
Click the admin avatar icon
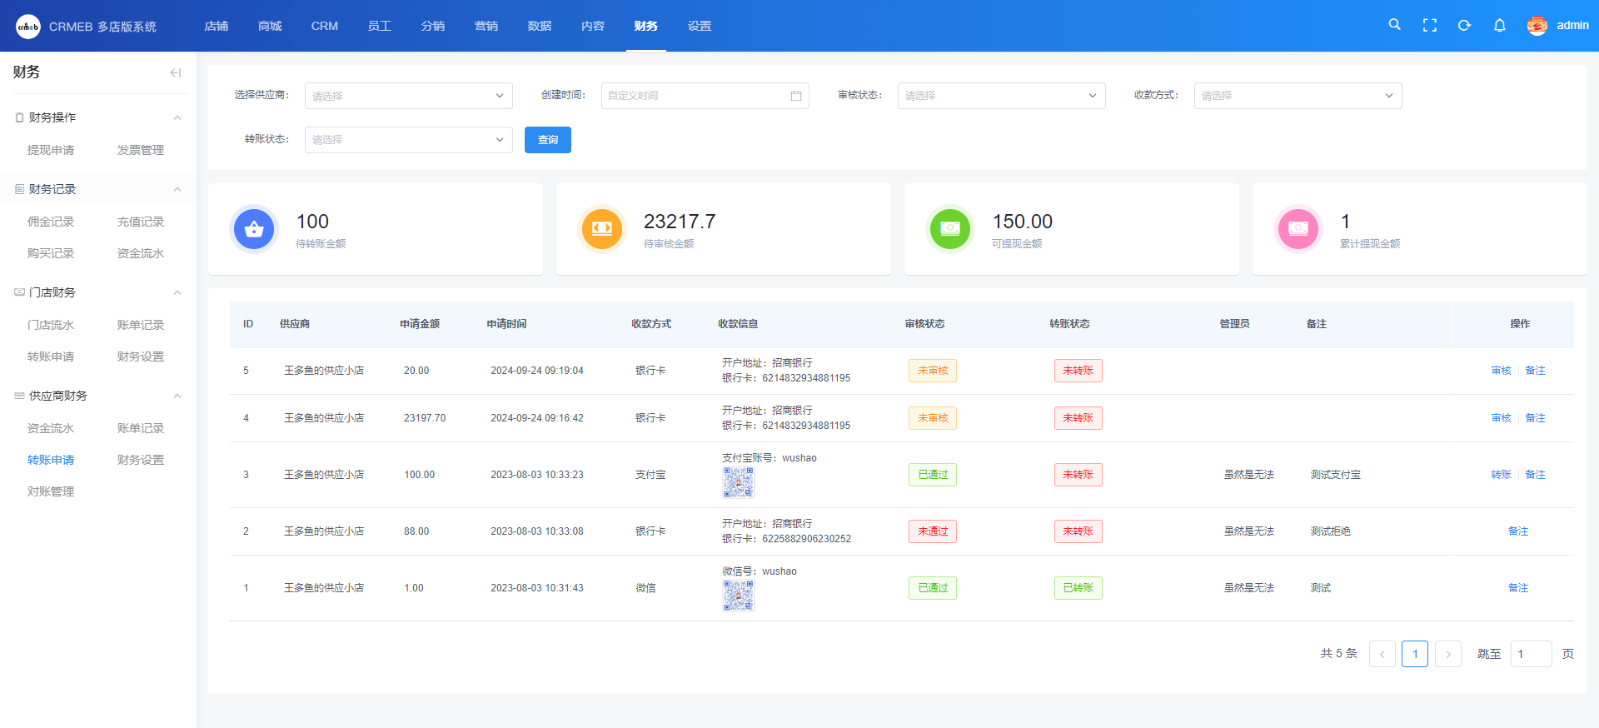tap(1537, 26)
